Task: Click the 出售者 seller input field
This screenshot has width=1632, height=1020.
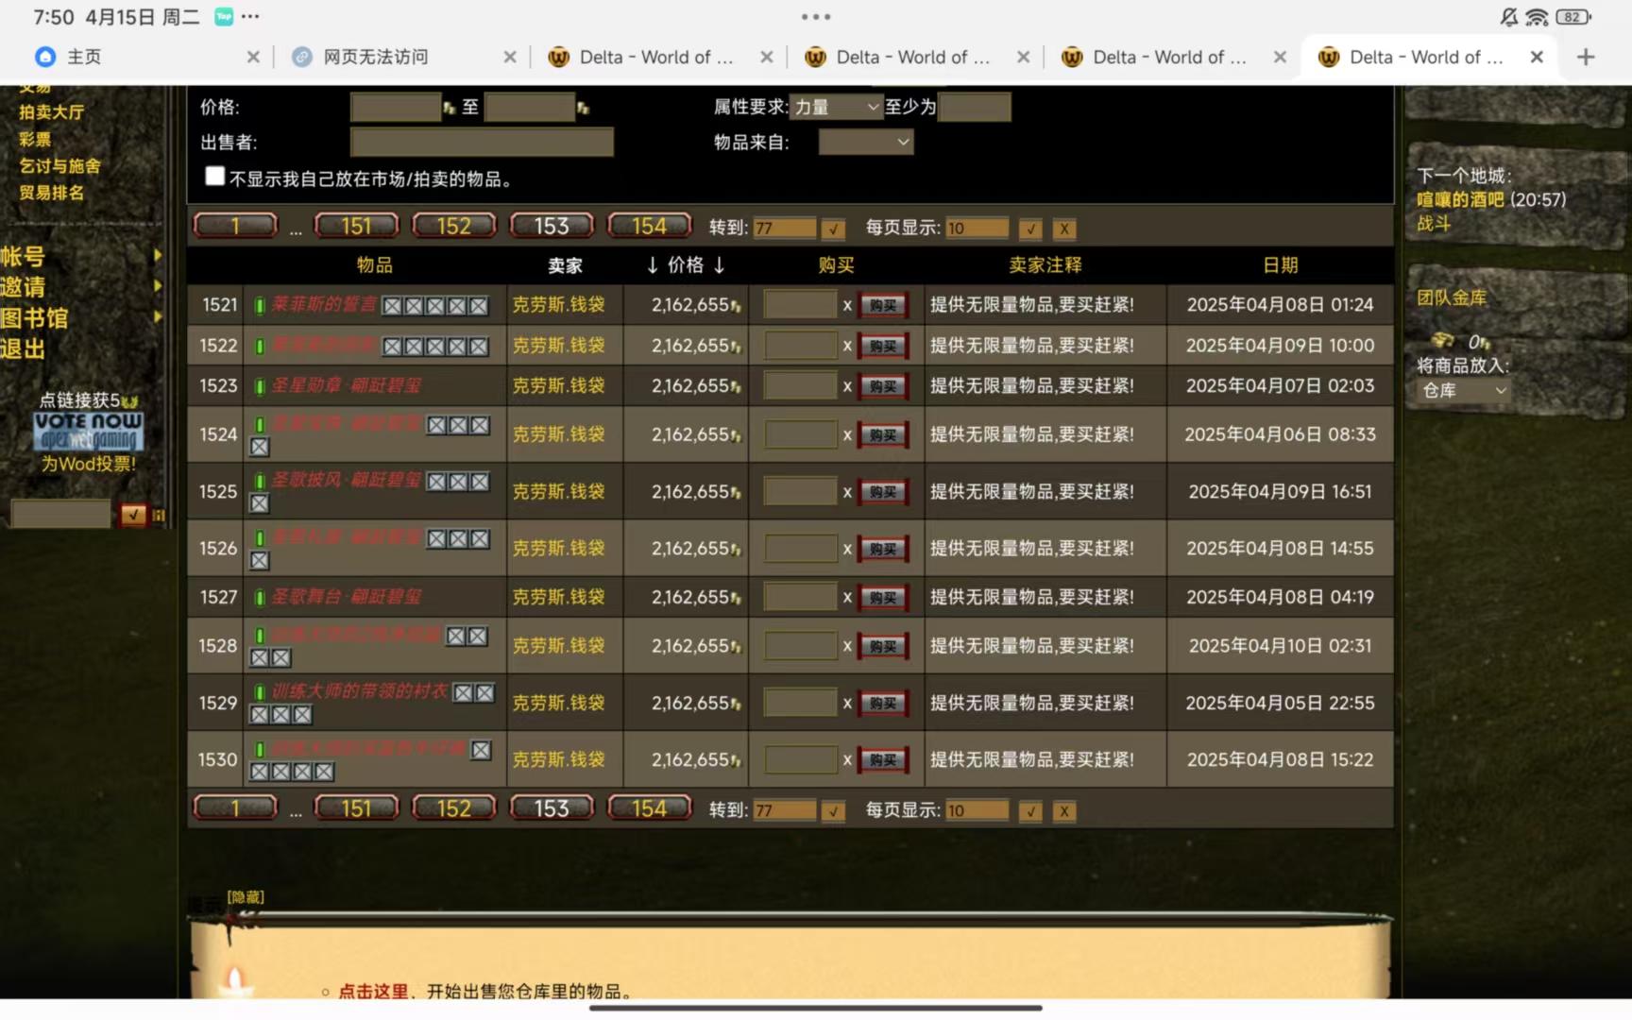Action: pyautogui.click(x=482, y=143)
